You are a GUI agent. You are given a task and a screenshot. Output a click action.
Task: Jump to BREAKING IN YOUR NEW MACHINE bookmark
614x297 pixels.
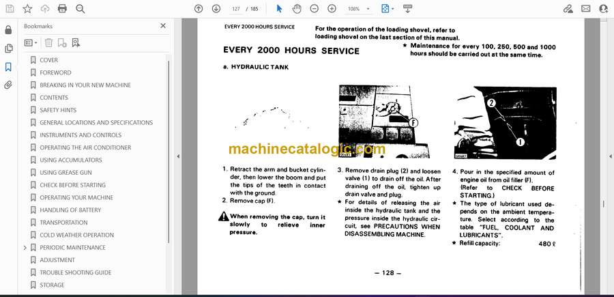click(85, 85)
